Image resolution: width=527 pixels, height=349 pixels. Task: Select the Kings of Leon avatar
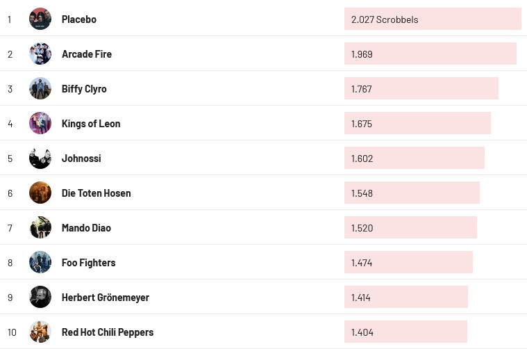(x=40, y=123)
